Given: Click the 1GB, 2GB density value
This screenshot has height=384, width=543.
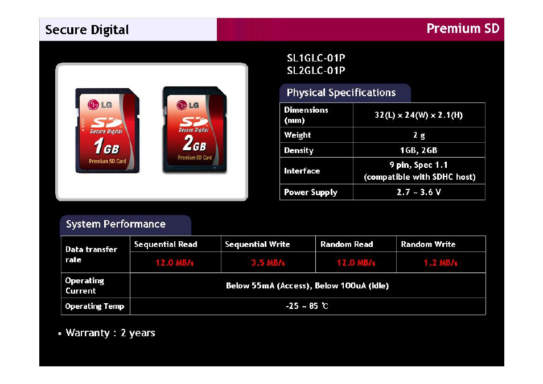Looking at the screenshot, I should pos(419,150).
